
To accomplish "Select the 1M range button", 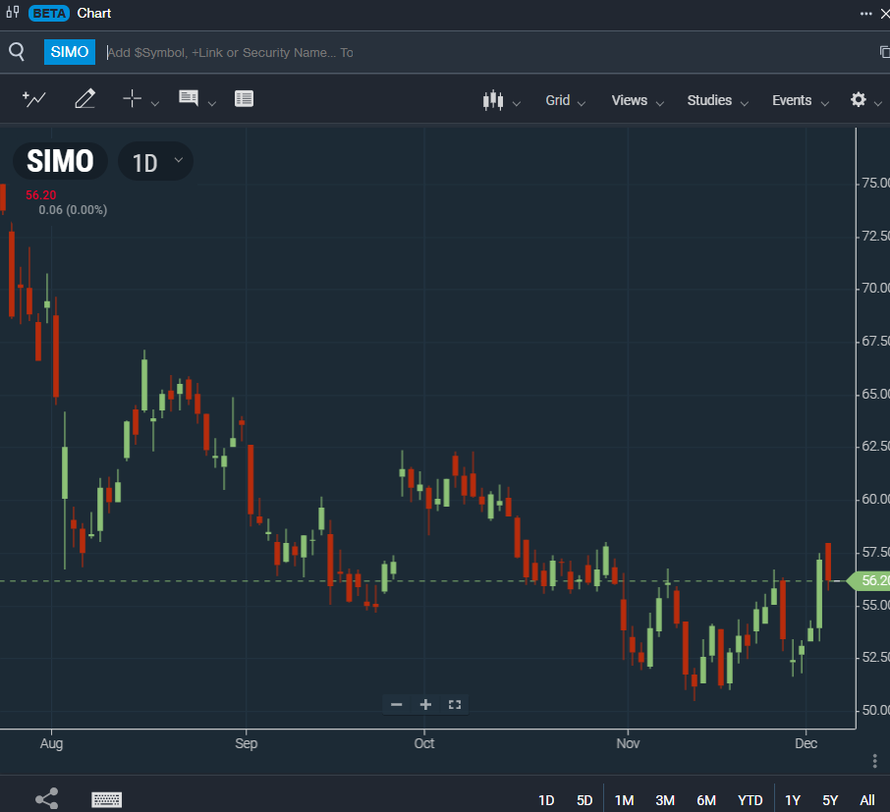I will tap(625, 800).
